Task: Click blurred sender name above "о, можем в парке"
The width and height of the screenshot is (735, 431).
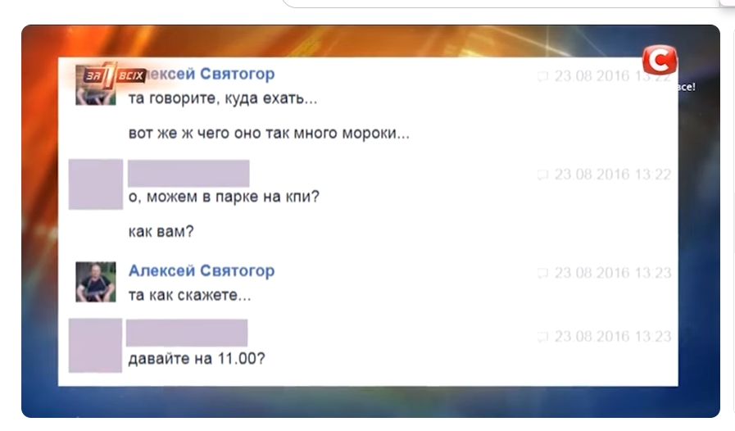Action: pos(188,173)
